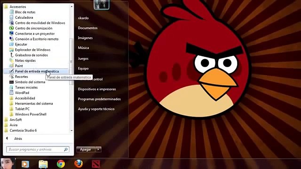Open shutdown options arrow next to Apagar

pos(98,149)
